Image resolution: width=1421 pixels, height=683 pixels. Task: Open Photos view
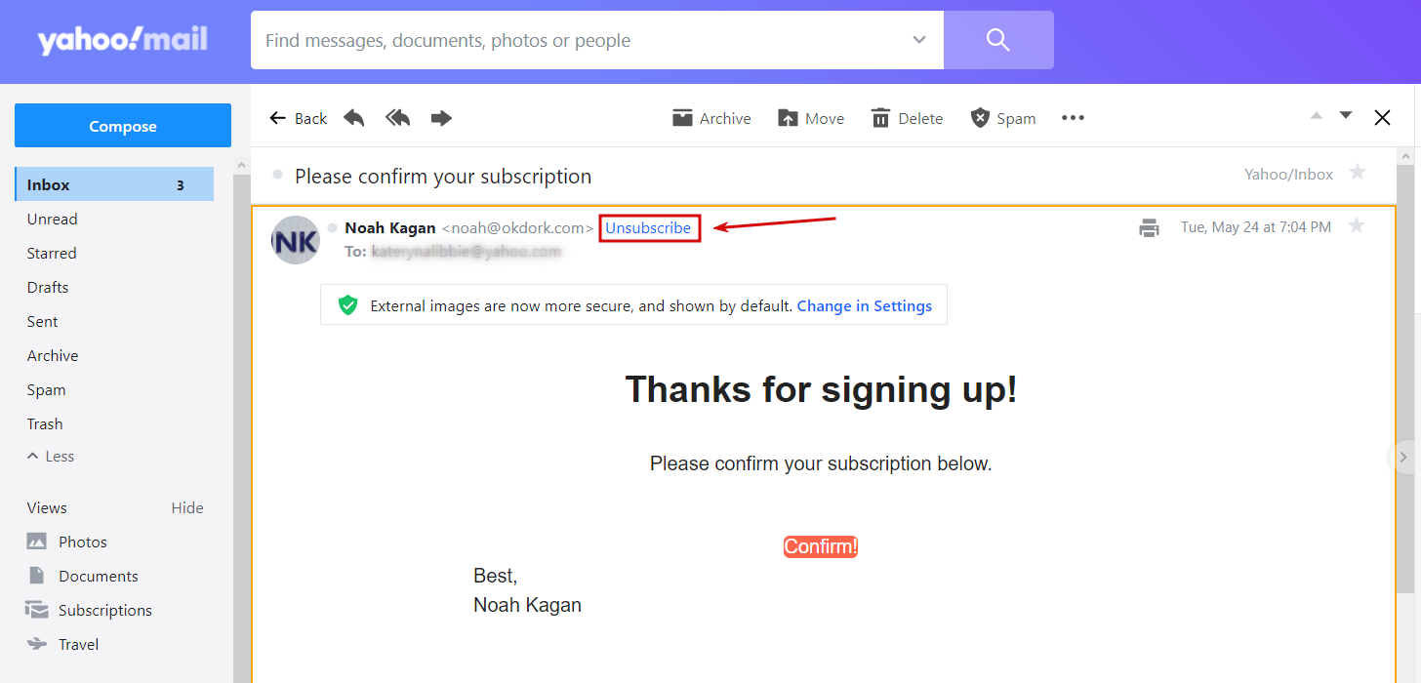point(67,542)
